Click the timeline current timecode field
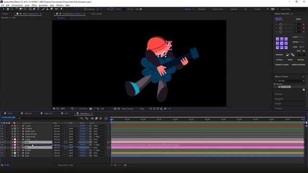This screenshot has height=173, width=308. 9,117
